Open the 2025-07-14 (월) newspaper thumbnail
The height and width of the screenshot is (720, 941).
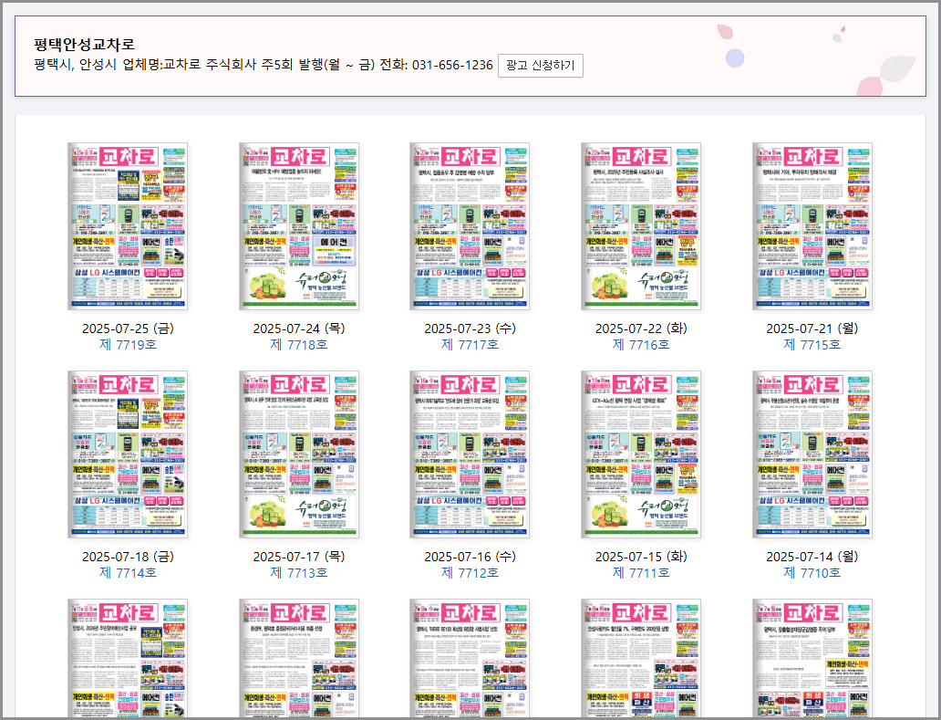click(x=812, y=454)
